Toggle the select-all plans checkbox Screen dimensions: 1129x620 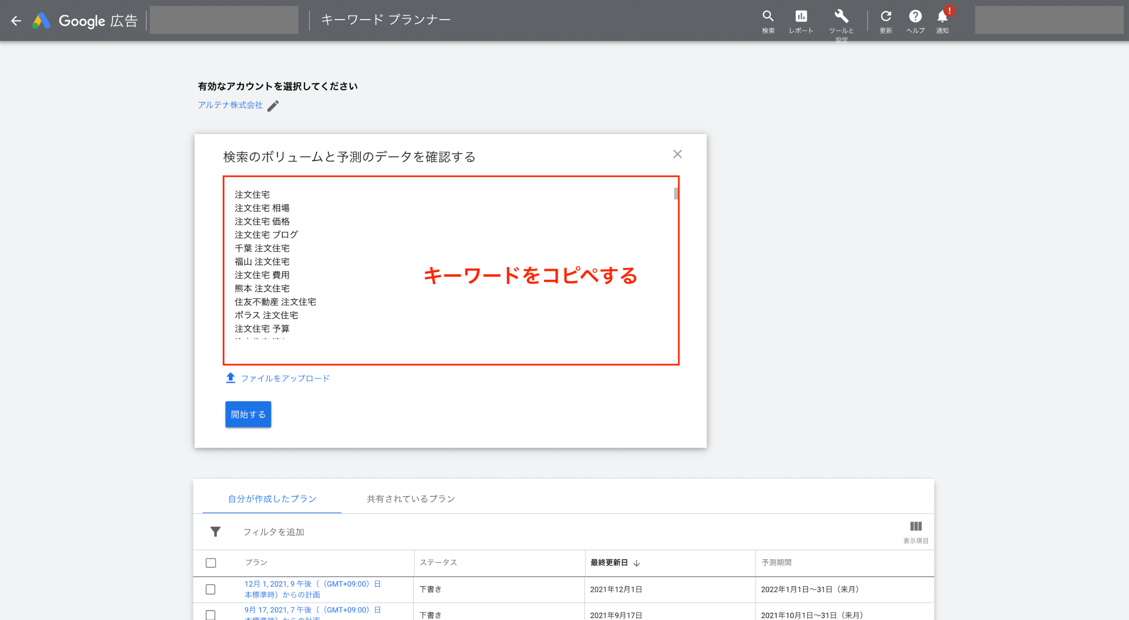[211, 563]
